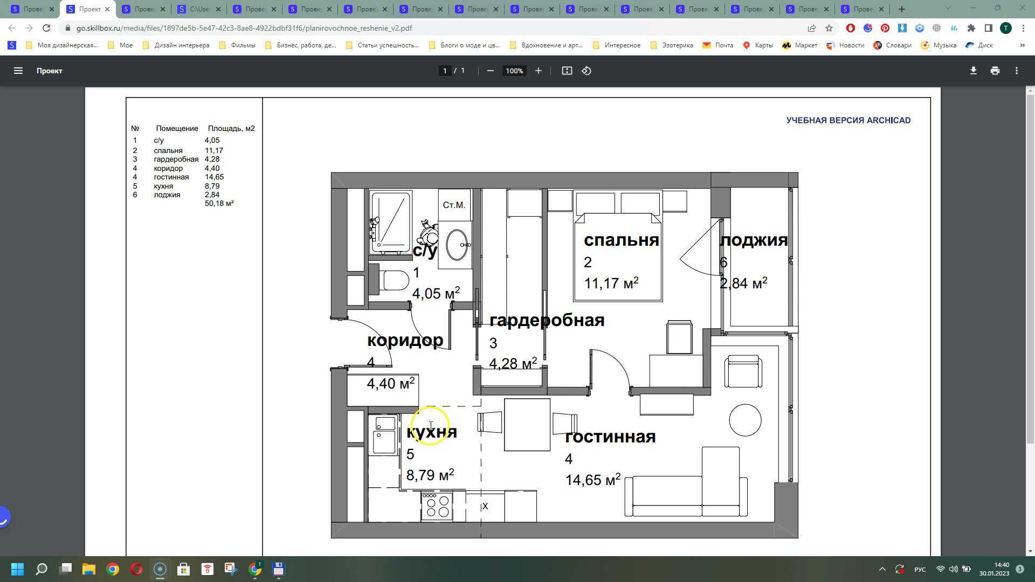Click the vertical scrollbar of the PDF
The width and height of the screenshot is (1035, 582).
pyautogui.click(x=1030, y=269)
